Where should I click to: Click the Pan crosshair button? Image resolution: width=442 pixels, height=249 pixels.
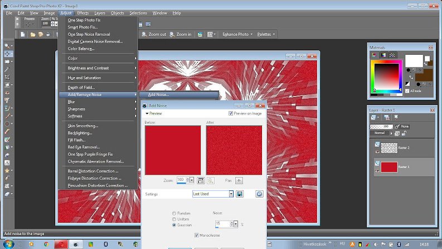239,180
